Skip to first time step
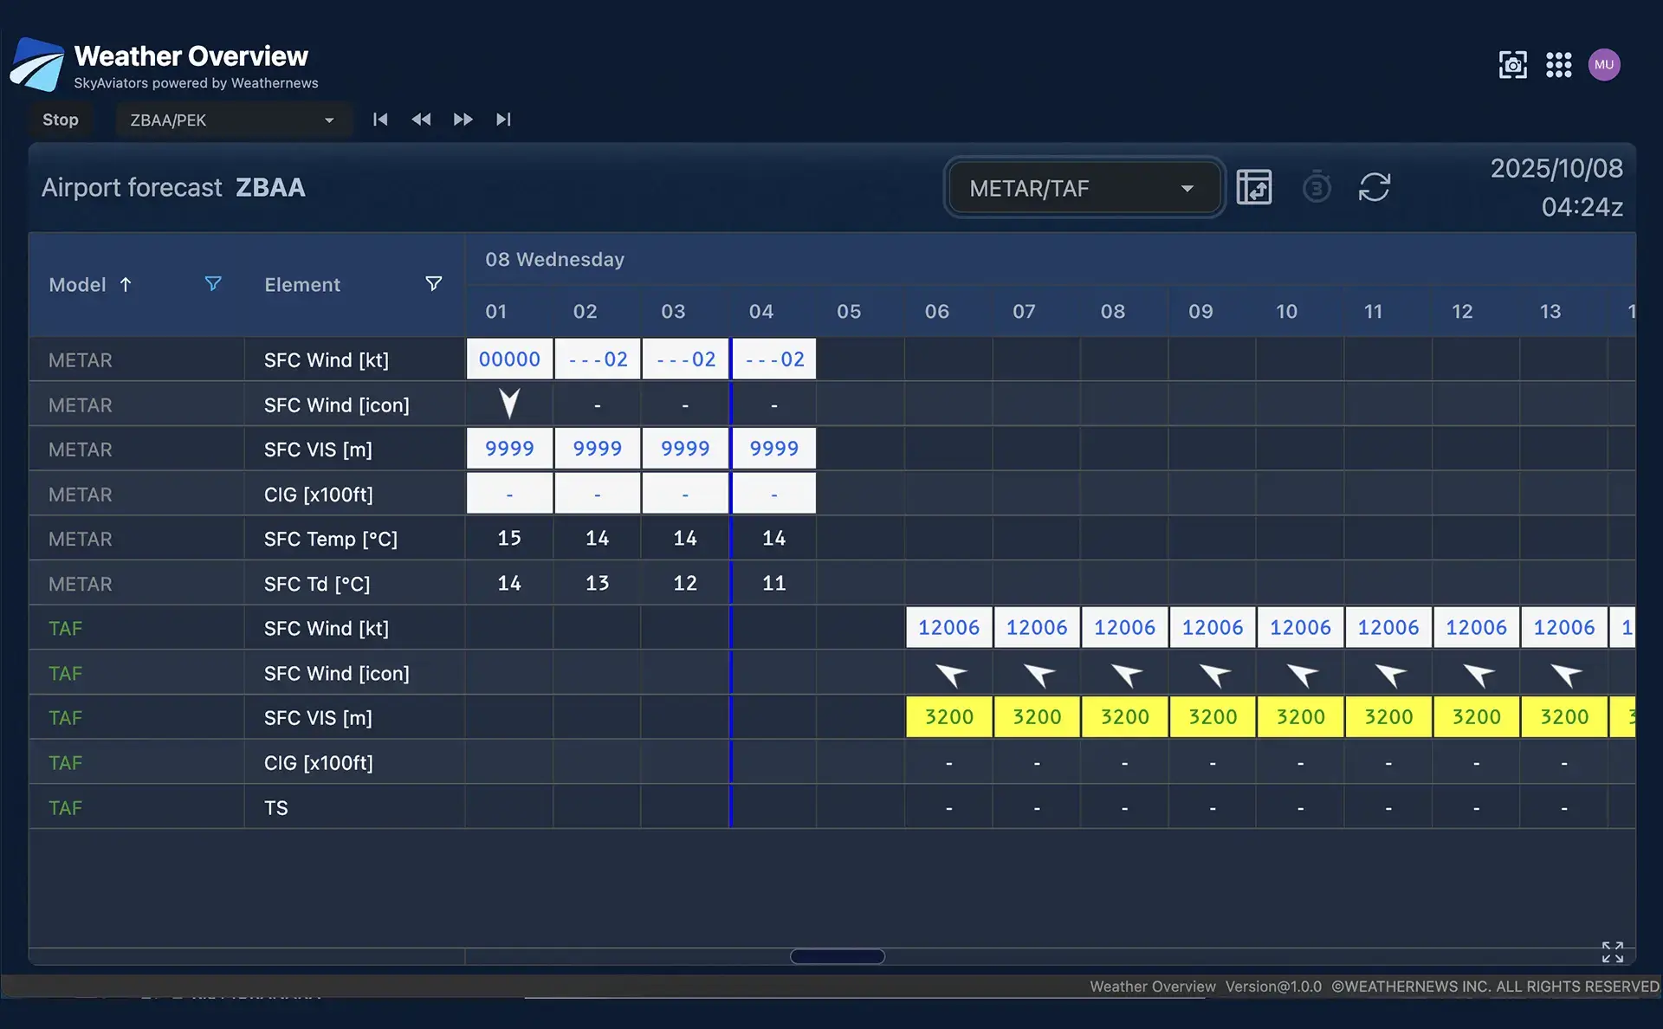 pyautogui.click(x=380, y=120)
